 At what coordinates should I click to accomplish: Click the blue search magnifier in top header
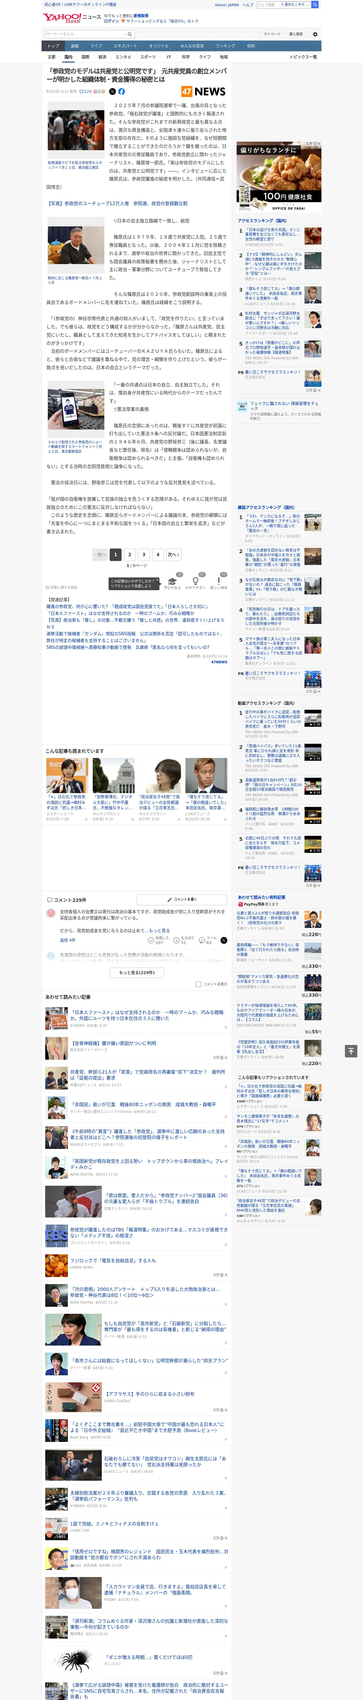[316, 5]
